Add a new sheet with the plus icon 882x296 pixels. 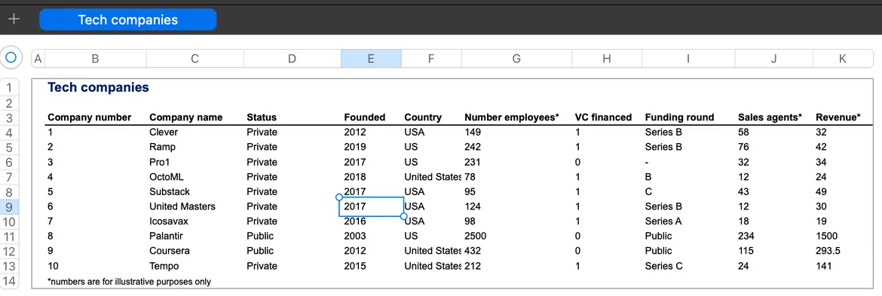coord(14,20)
